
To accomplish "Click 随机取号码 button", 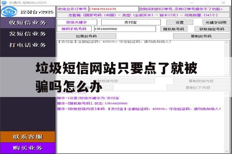I will [174, 29].
